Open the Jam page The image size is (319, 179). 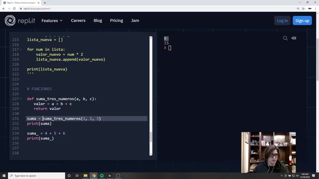(135, 20)
